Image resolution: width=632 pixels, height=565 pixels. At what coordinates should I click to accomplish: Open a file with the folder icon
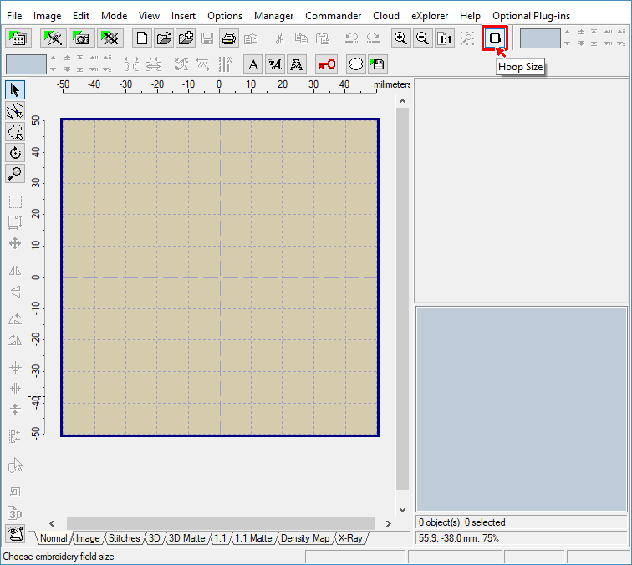point(164,38)
